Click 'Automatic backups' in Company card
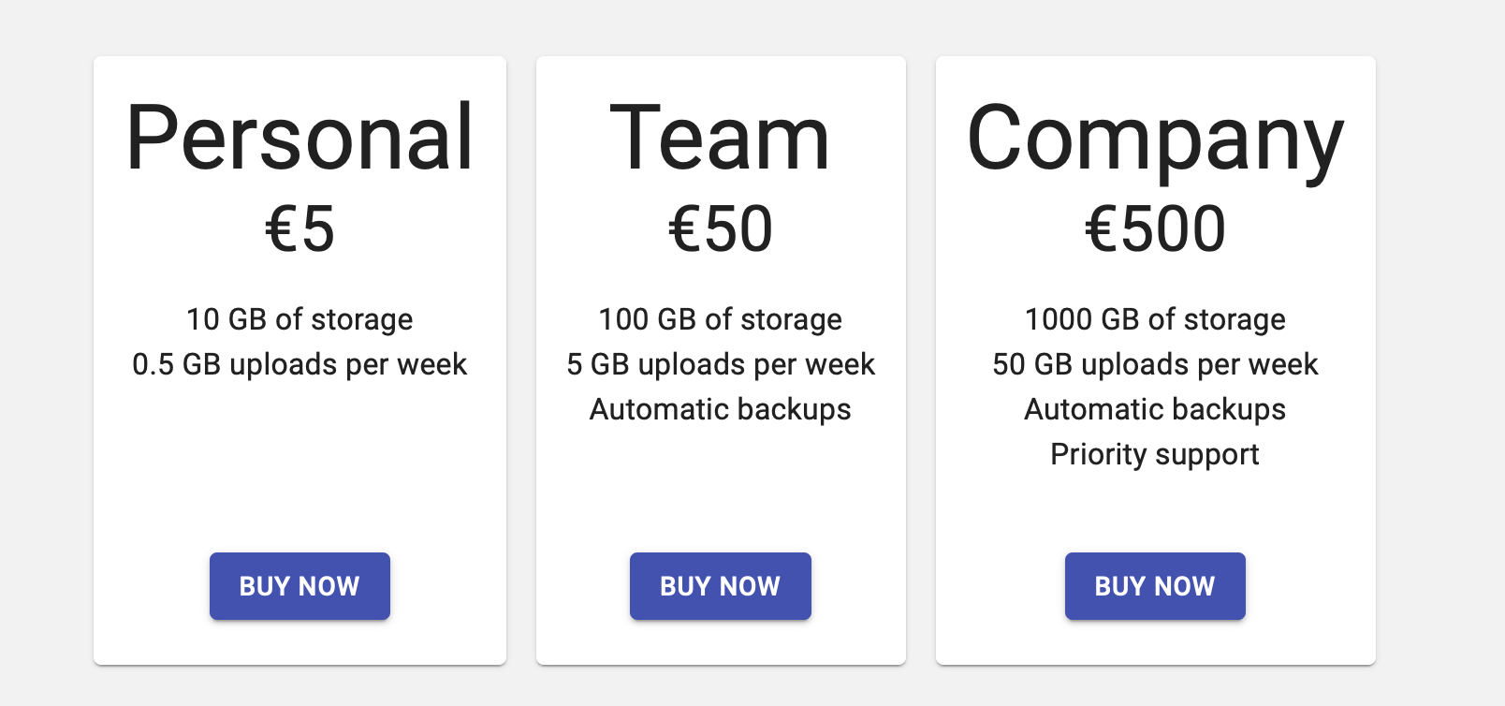Viewport: 1505px width, 706px height. [x=1155, y=409]
